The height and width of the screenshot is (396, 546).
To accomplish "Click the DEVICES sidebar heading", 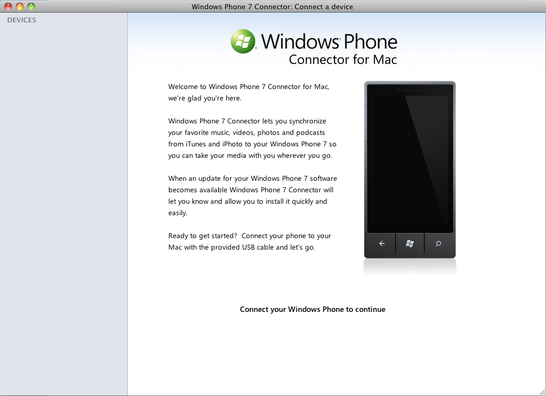I will point(22,20).
